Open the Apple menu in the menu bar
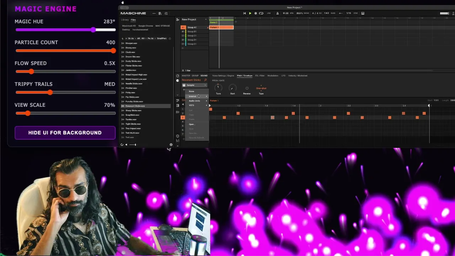Image resolution: width=455 pixels, height=256 pixels. click(x=123, y=2)
